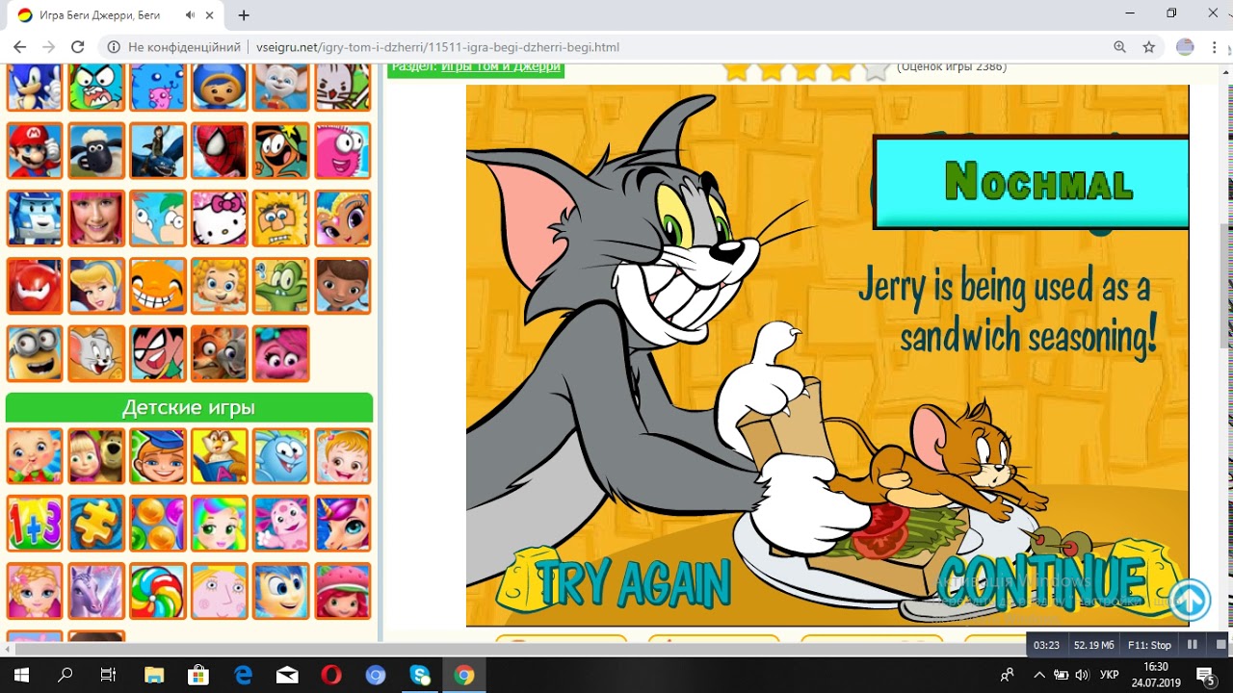This screenshot has width=1233, height=693.
Task: Open the Inside Out Joy game icon
Action: 281,591
